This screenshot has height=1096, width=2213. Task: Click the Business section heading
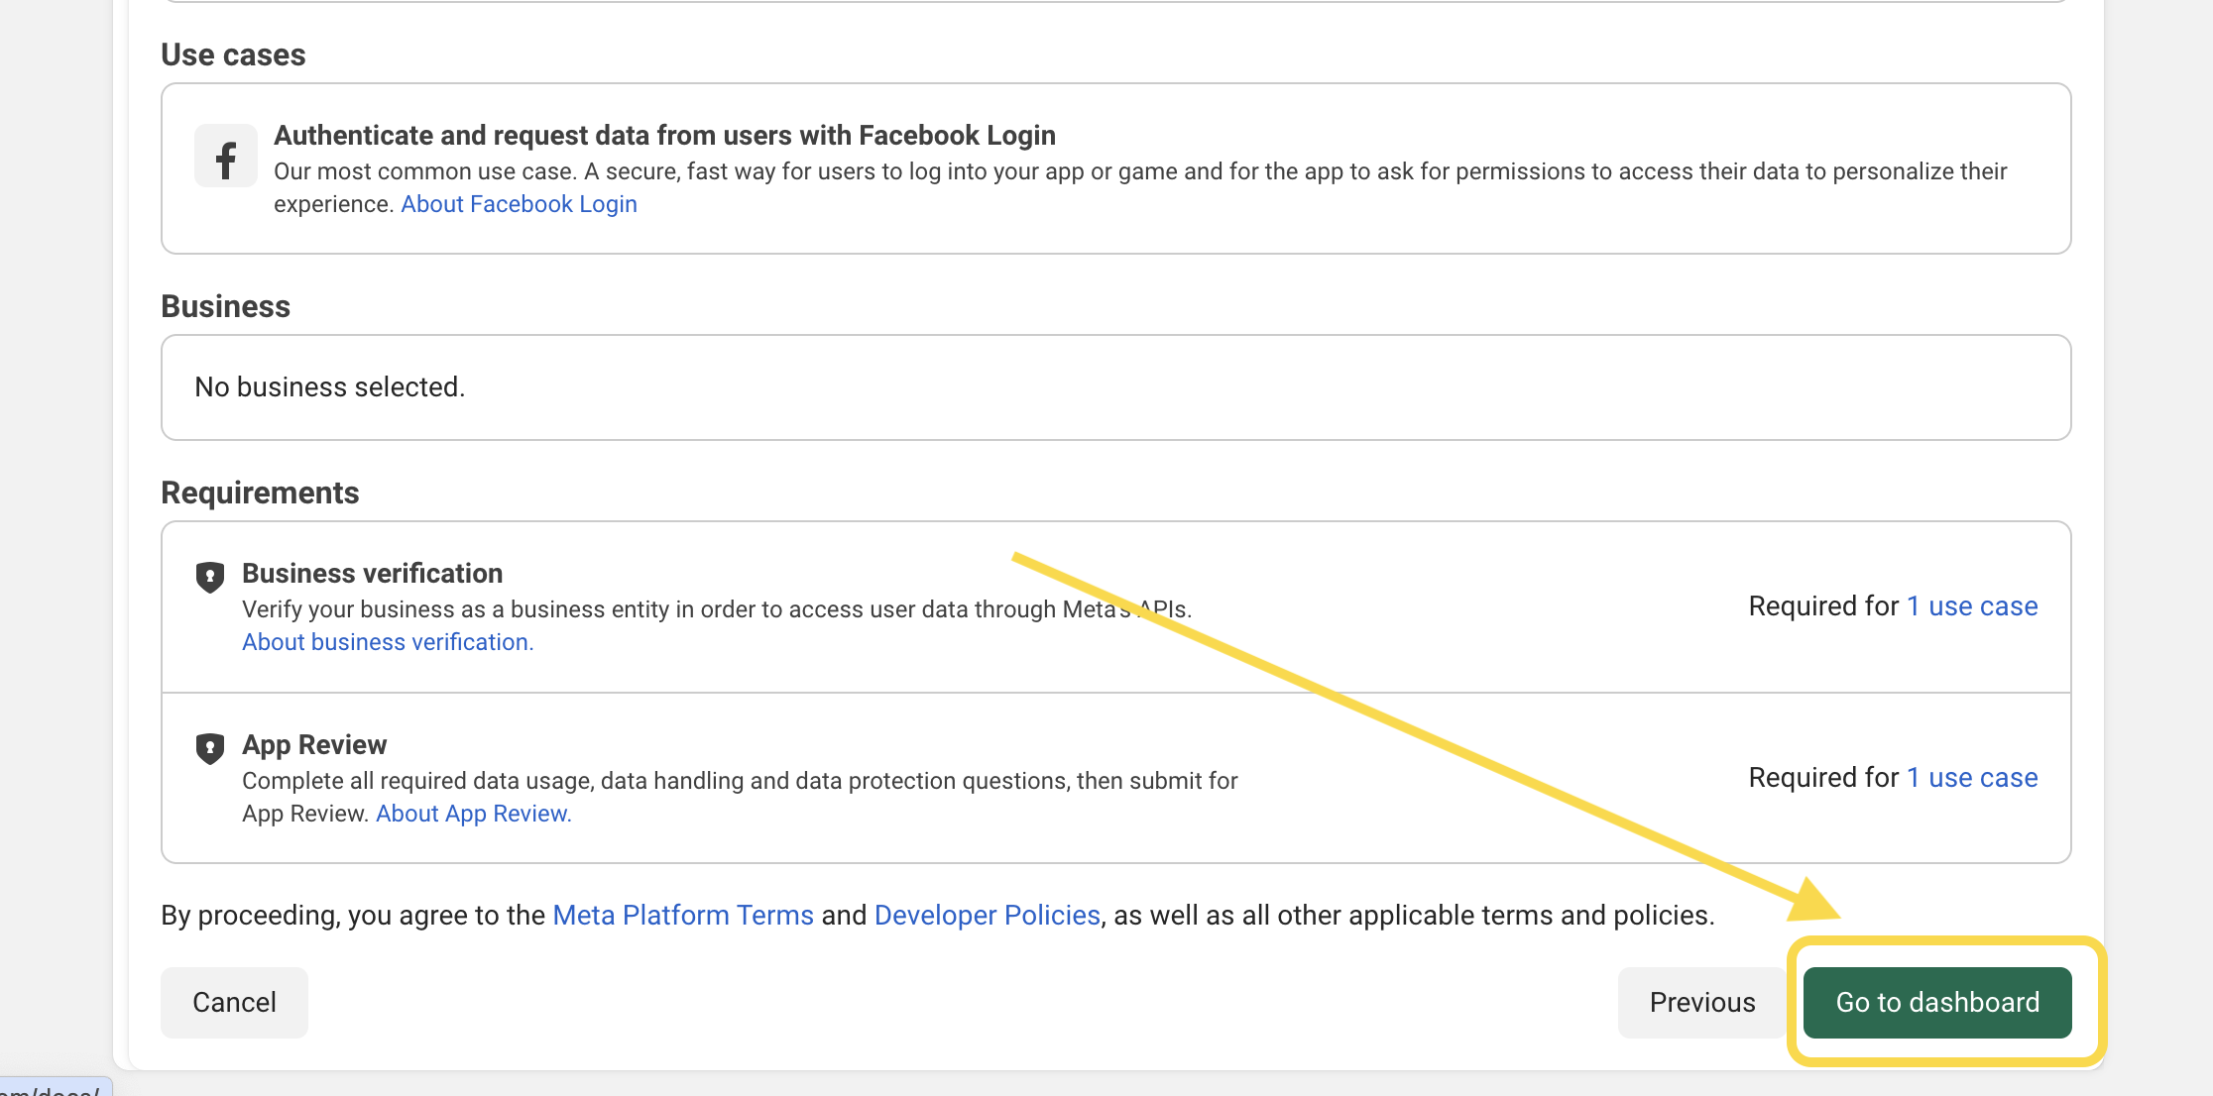coord(225,306)
